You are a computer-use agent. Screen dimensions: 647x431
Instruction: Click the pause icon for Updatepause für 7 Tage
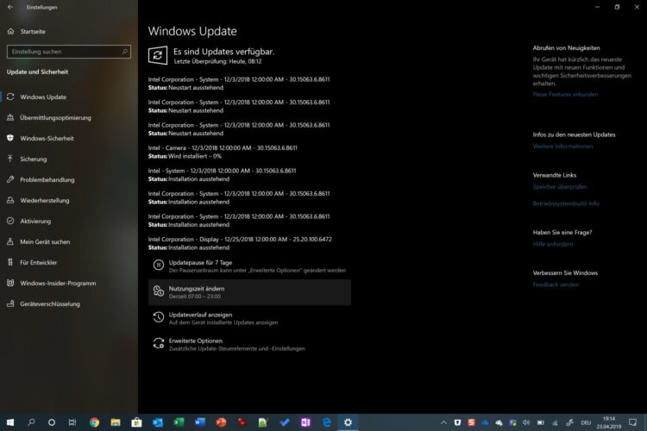tap(159, 265)
